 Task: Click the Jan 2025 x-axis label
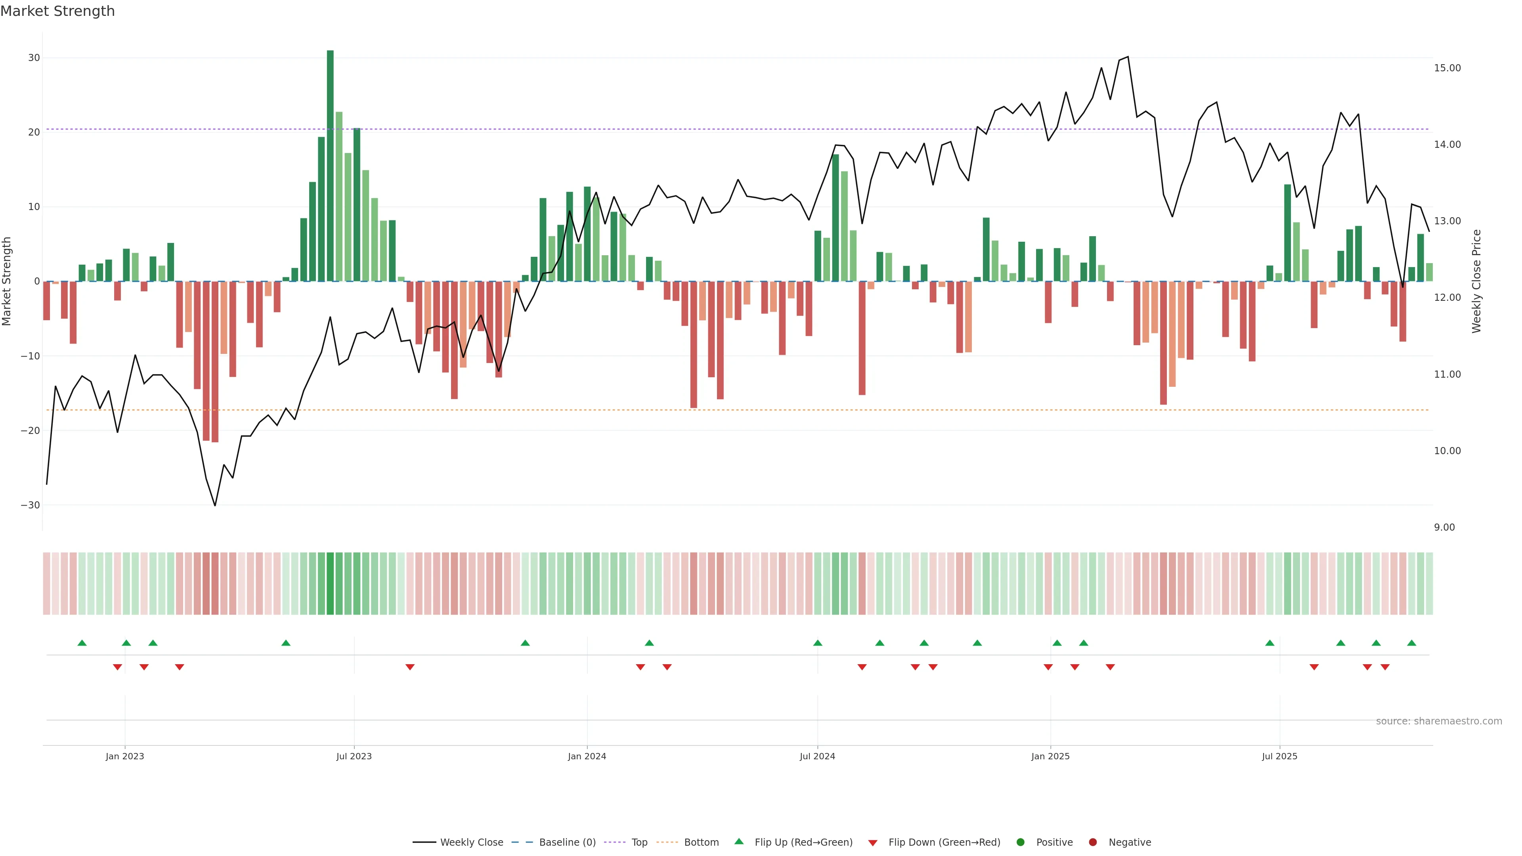(x=1050, y=757)
